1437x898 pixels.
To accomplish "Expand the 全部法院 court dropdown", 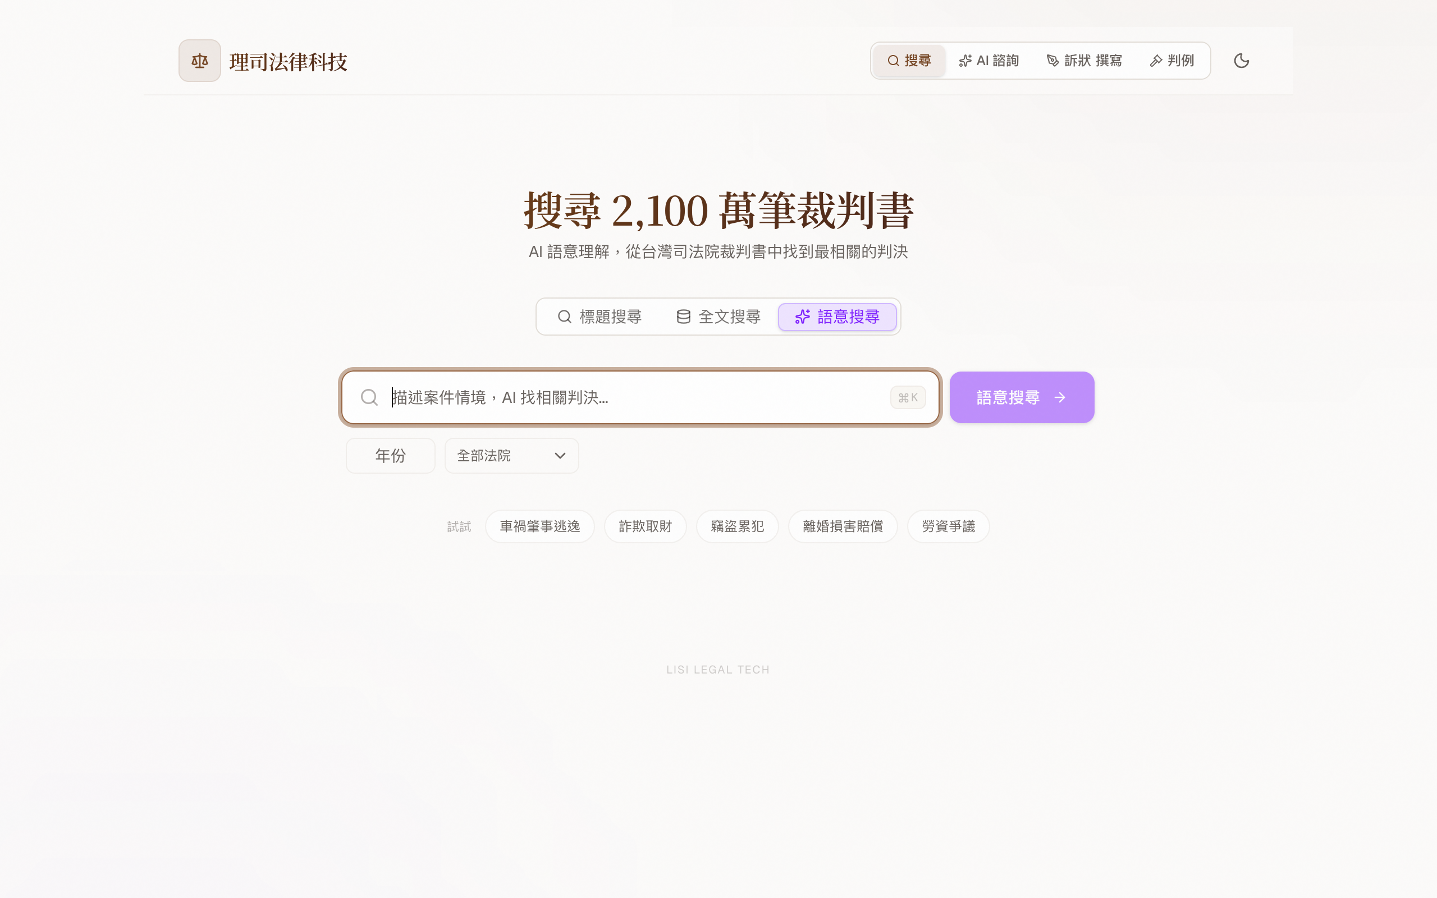I will tap(511, 456).
